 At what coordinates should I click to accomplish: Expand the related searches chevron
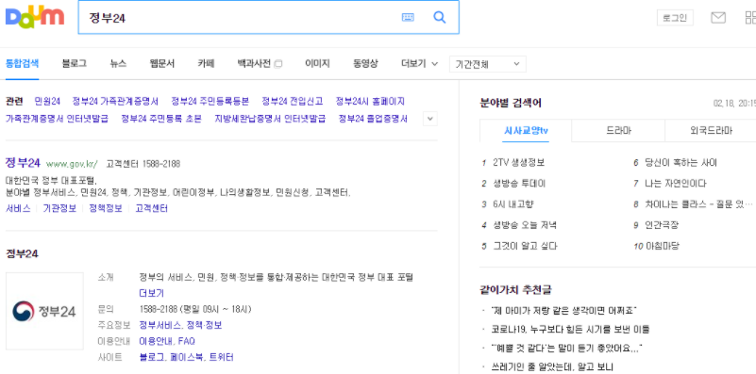coord(430,119)
